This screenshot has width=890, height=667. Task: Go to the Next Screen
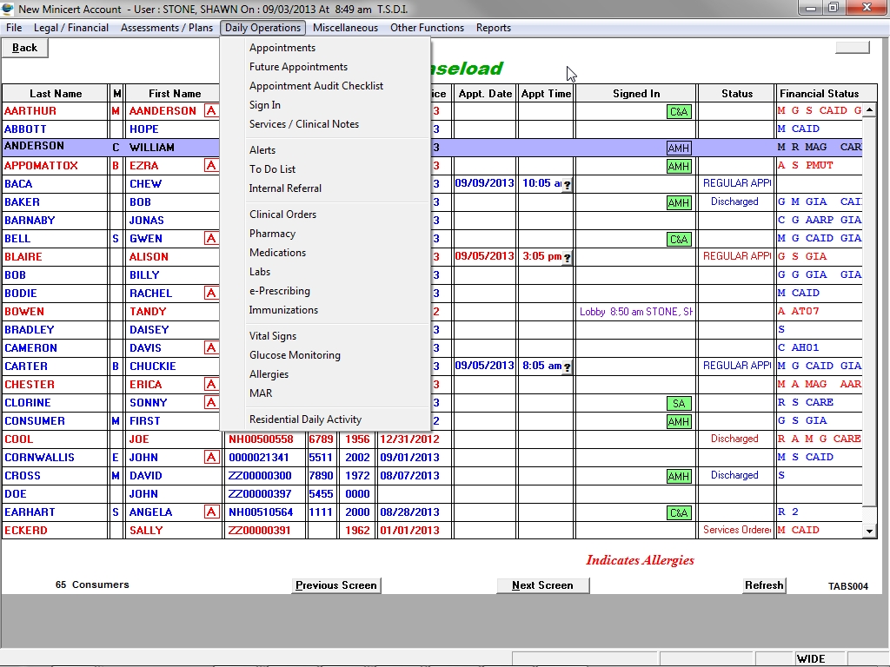542,585
